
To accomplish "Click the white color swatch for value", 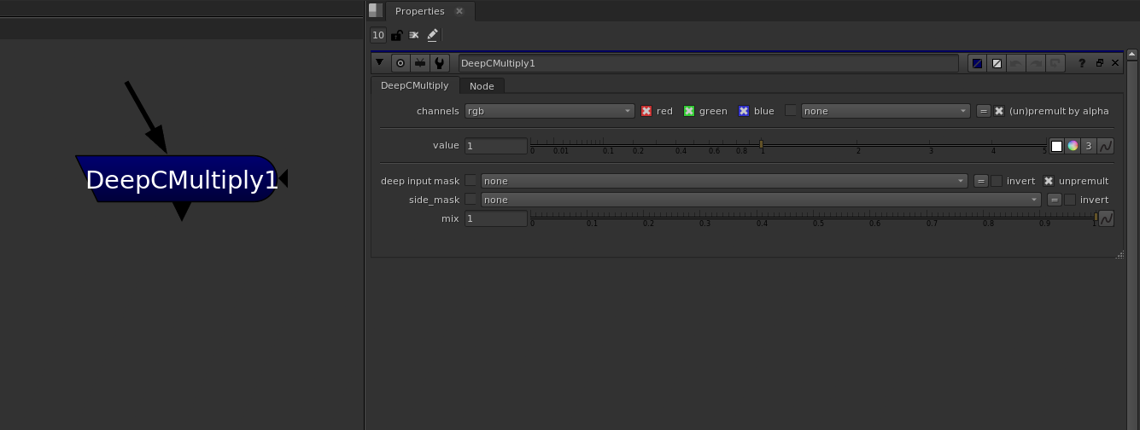I will [1056, 146].
